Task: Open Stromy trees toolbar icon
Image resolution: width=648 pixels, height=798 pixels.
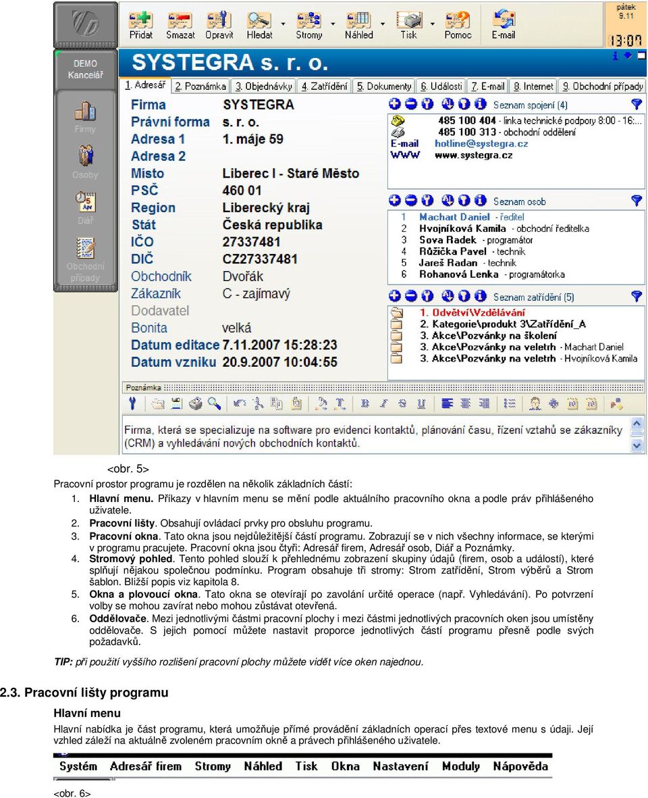Action: [x=309, y=26]
